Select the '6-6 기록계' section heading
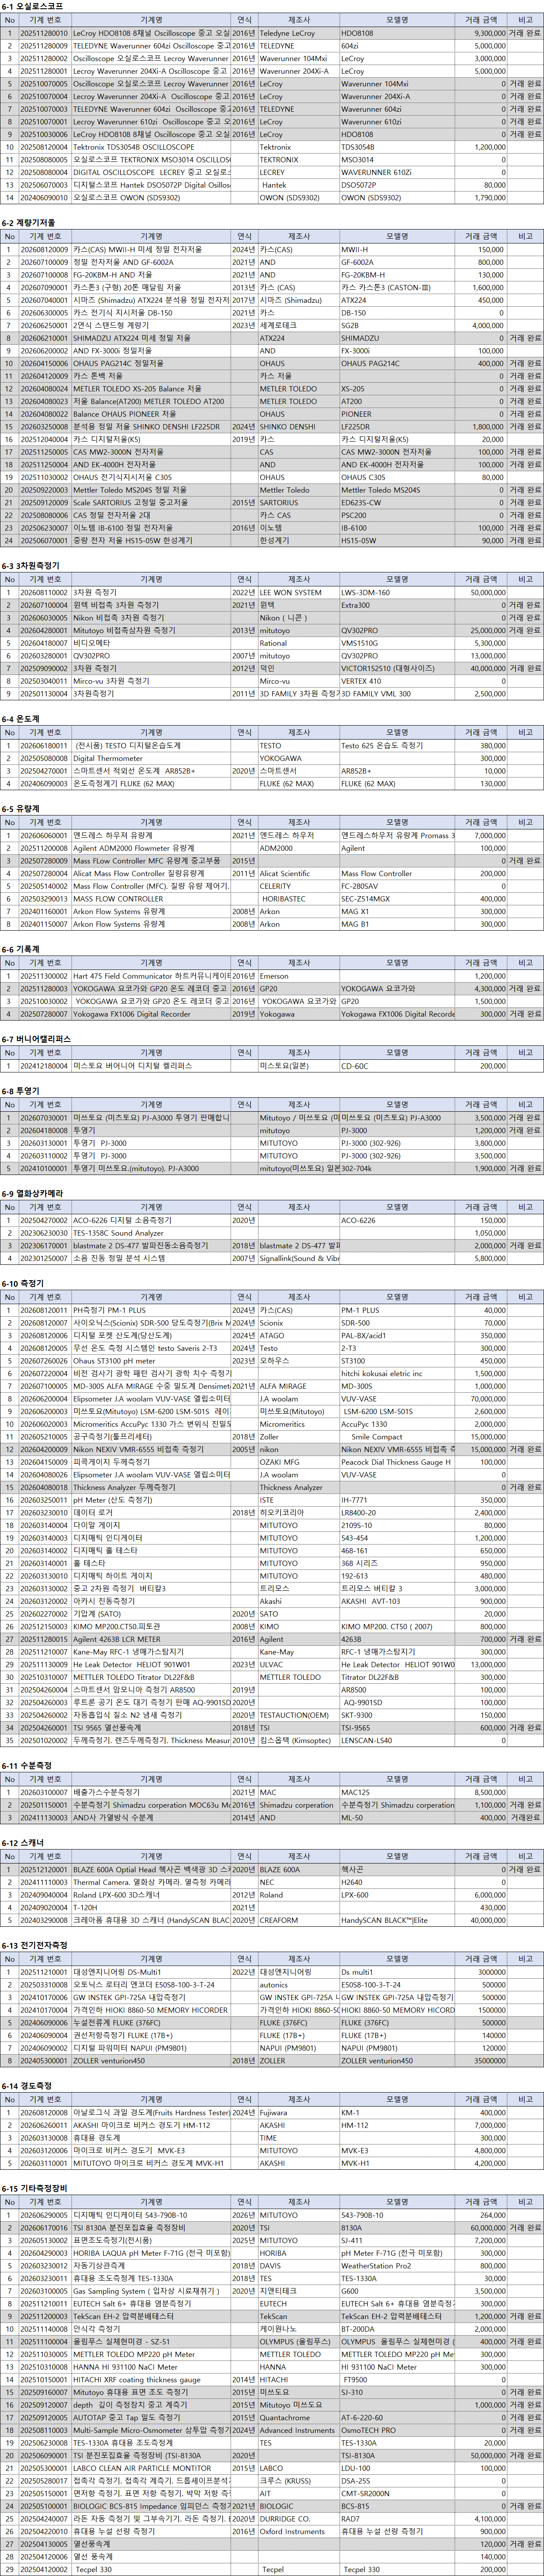 tap(21, 950)
